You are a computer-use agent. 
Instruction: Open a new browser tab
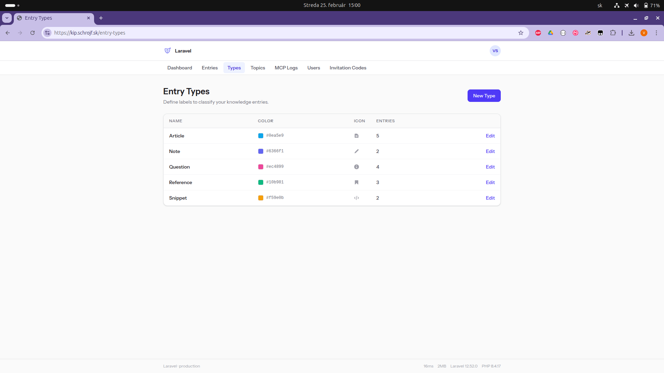coord(101,18)
